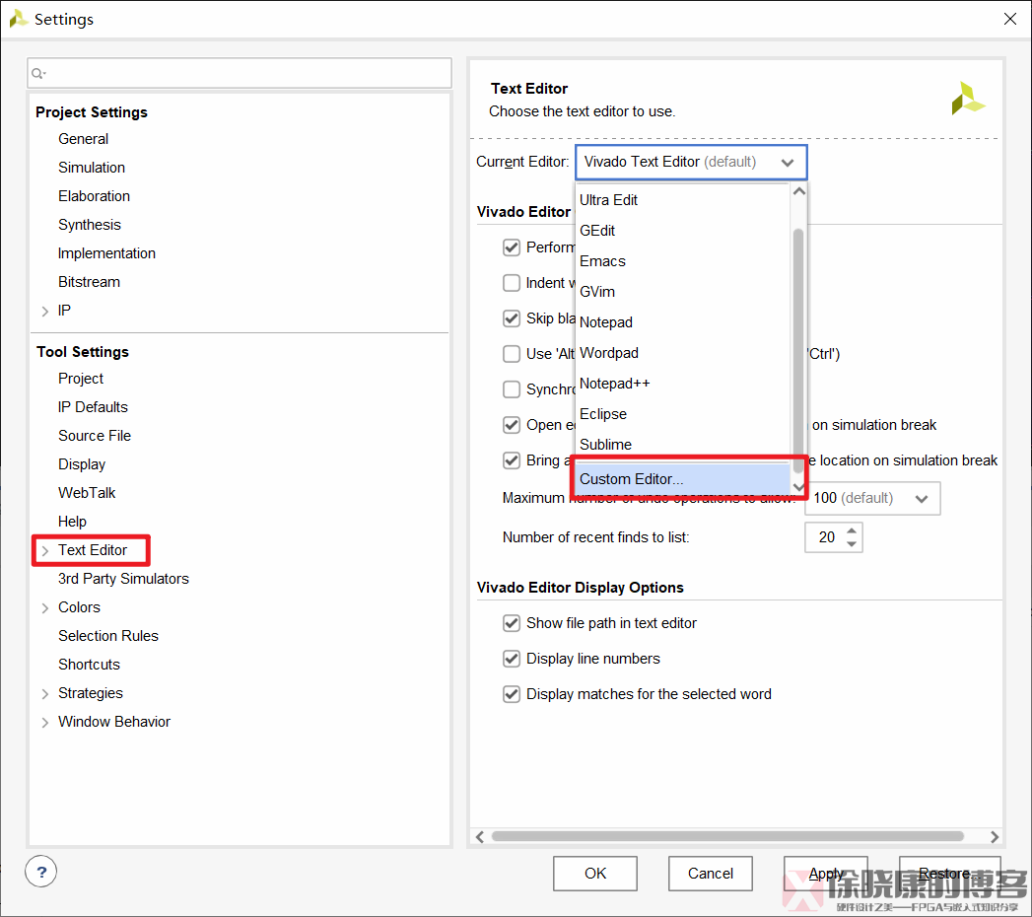The image size is (1032, 917).
Task: Choose Notepad from editor list
Action: point(682,322)
